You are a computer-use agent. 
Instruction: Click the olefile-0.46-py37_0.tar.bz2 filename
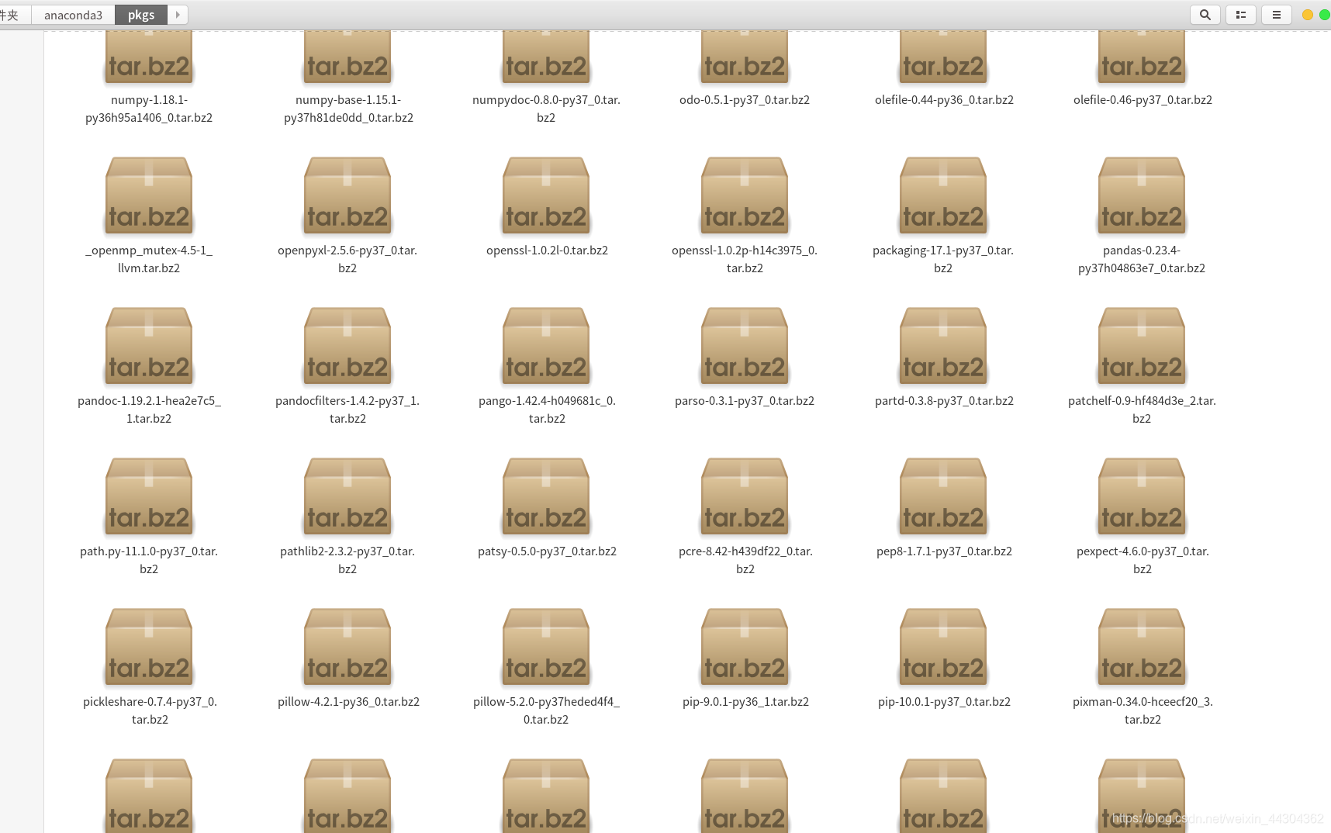coord(1143,100)
